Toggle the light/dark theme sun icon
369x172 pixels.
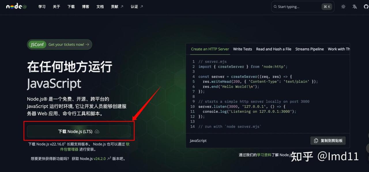(x=343, y=7)
